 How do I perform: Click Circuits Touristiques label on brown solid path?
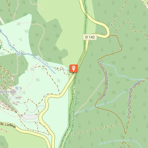coord(103,81)
